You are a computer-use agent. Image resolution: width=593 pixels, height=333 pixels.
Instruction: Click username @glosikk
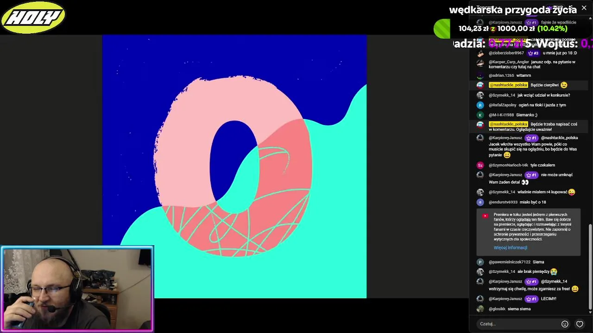tap(497, 309)
